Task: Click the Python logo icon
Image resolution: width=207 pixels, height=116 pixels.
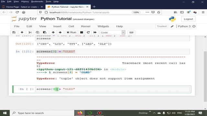Action: coord(172,19)
